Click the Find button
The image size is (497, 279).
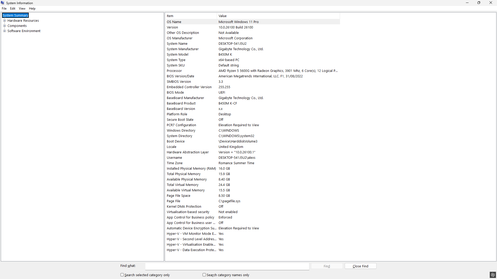327,266
